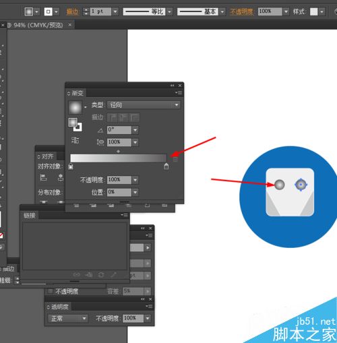Image resolution: width=337 pixels, height=343 pixels.
Task: Click the 位置 0% position field
Action: click(x=119, y=192)
